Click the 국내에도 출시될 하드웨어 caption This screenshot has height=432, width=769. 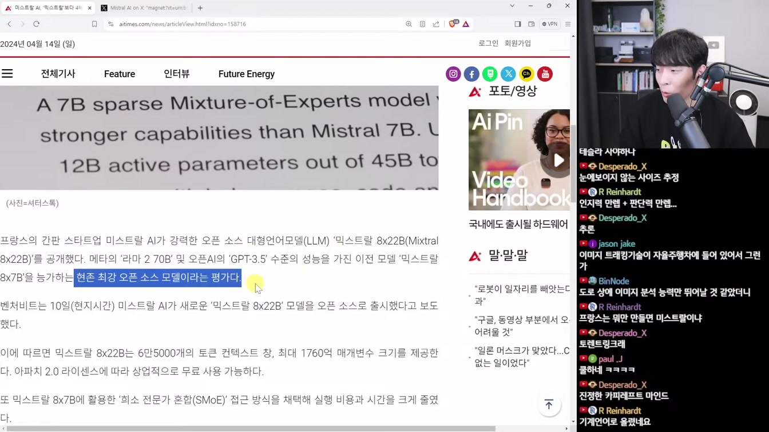518,224
